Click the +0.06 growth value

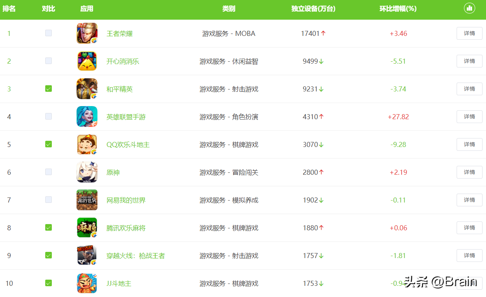tap(398, 228)
